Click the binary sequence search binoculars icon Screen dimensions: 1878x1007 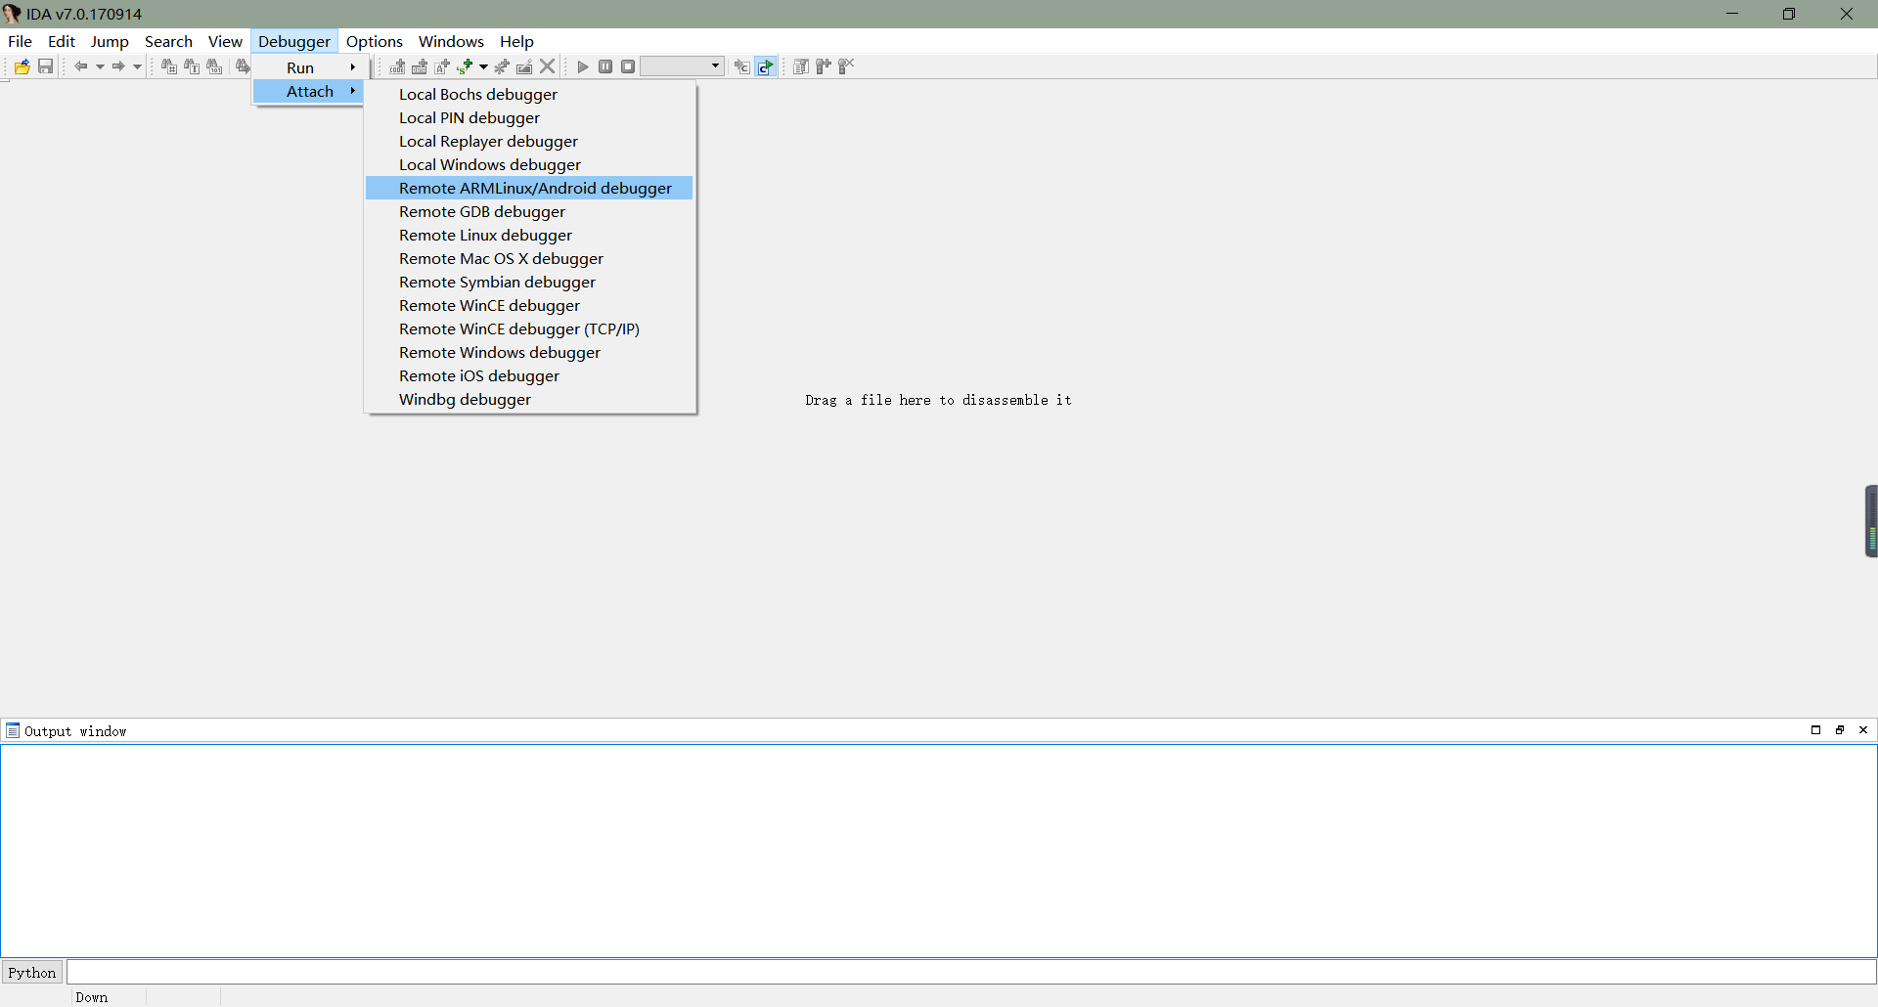[x=214, y=66]
